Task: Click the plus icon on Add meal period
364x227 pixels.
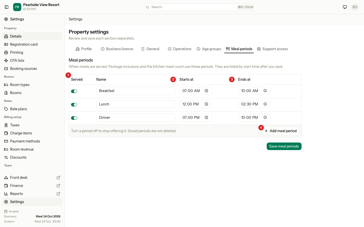Action: click(x=266, y=131)
